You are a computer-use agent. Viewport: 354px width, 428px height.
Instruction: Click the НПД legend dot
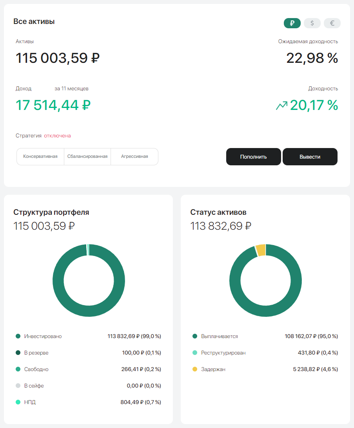click(18, 402)
